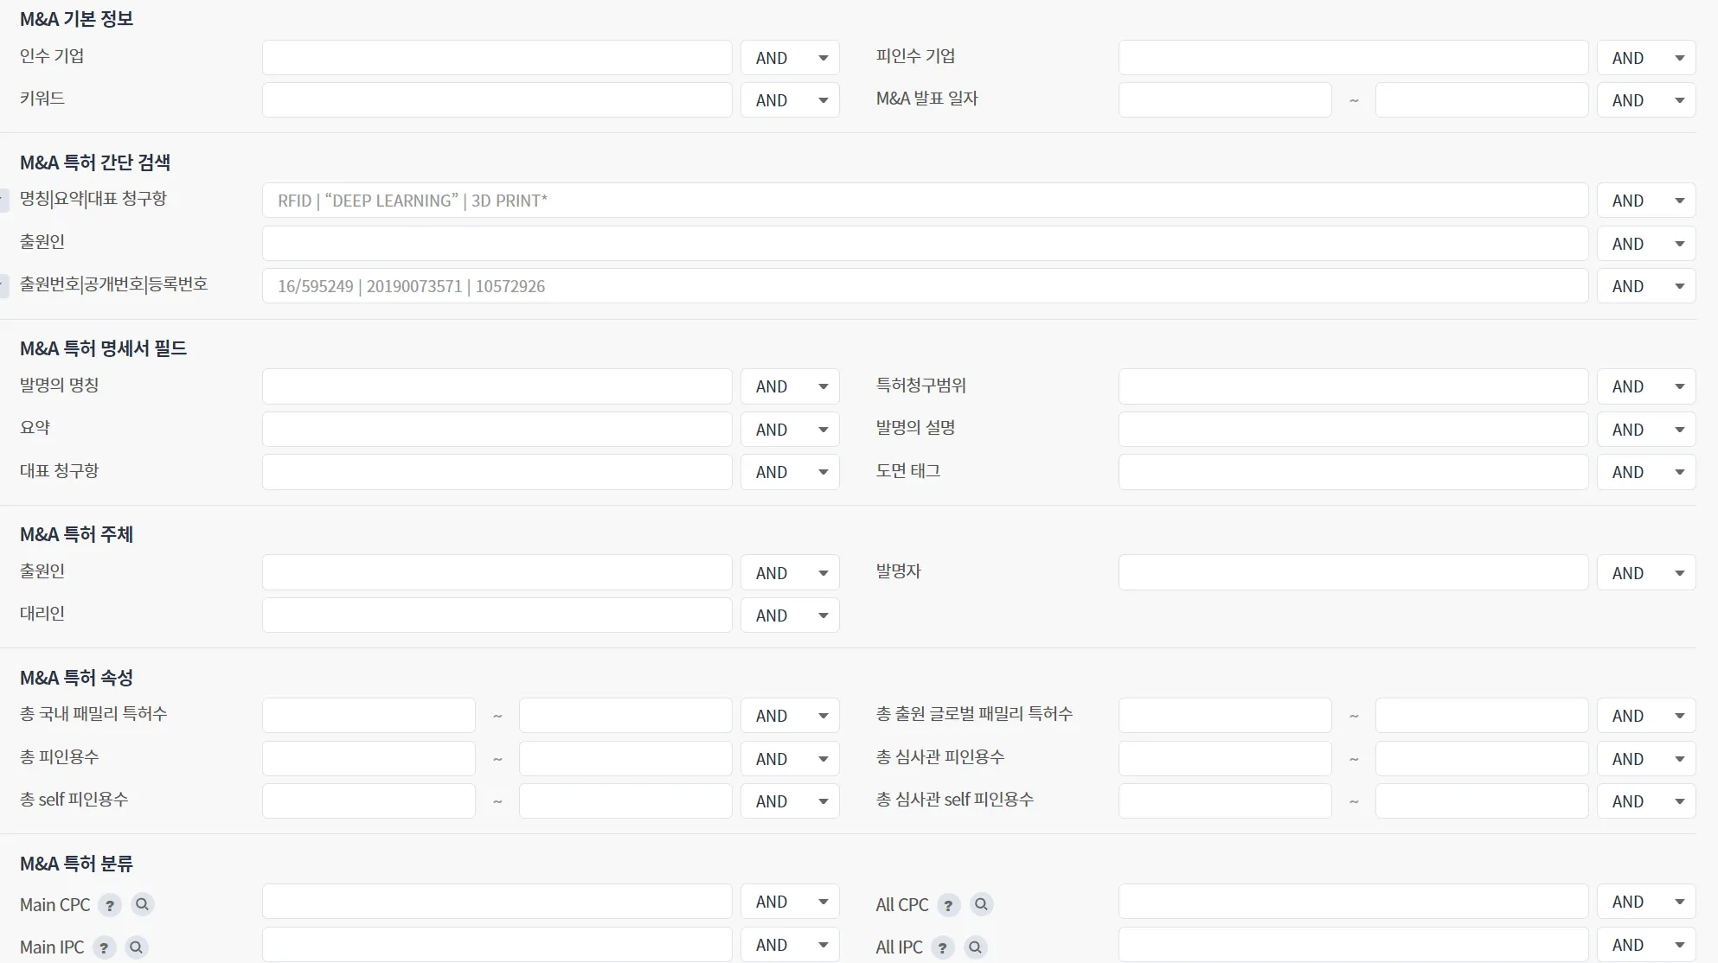Click the Main CPC help question icon
Viewport: 1718px width, 963px height.
coord(109,905)
